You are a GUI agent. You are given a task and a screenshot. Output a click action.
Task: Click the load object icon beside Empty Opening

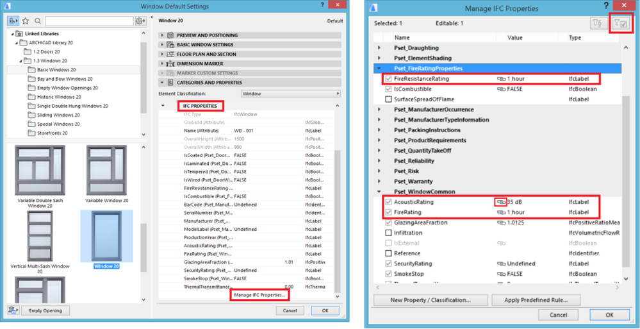tap(13, 310)
